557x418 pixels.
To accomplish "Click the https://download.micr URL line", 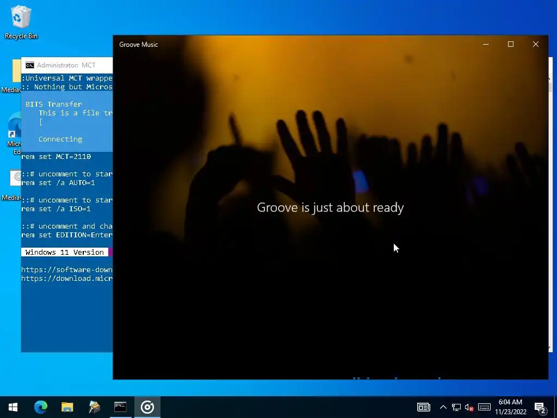I will tap(67, 278).
